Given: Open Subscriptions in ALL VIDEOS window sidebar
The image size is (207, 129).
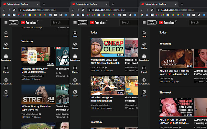Looking at the screenshot, I should pyautogui.click(x=75, y=57).
